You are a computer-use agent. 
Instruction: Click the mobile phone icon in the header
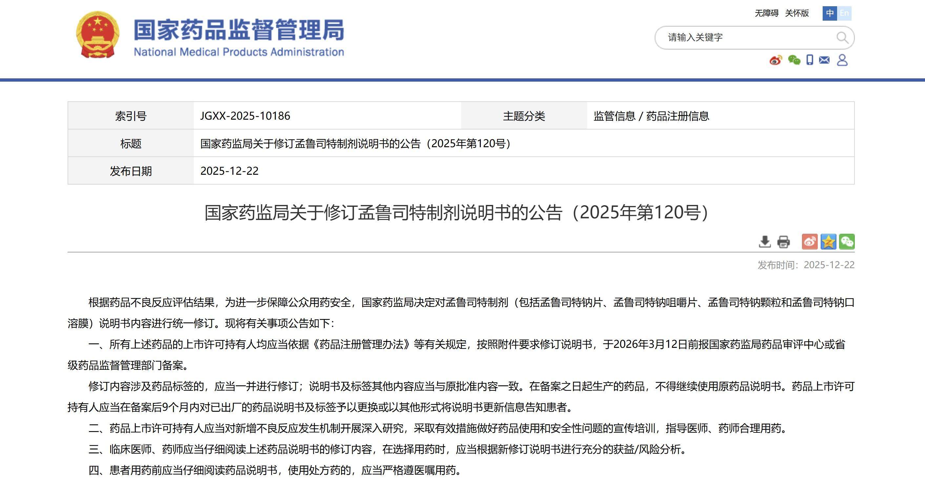point(810,60)
